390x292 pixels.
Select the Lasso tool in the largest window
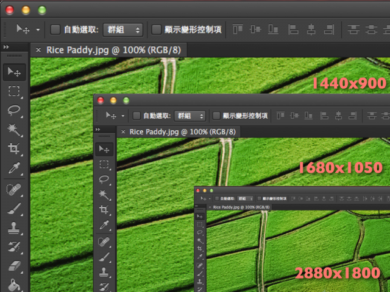(14, 110)
